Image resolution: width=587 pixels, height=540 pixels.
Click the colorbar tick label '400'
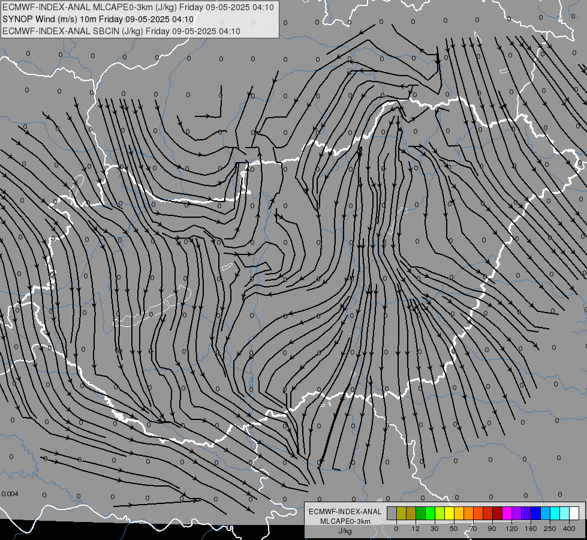[x=569, y=529]
